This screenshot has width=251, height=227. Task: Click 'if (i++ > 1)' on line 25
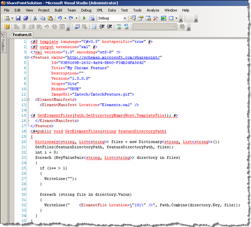(x=53, y=168)
